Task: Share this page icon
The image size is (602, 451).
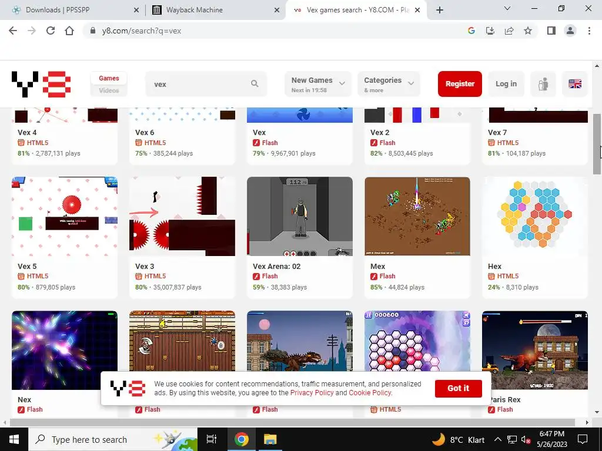Action: pyautogui.click(x=509, y=31)
